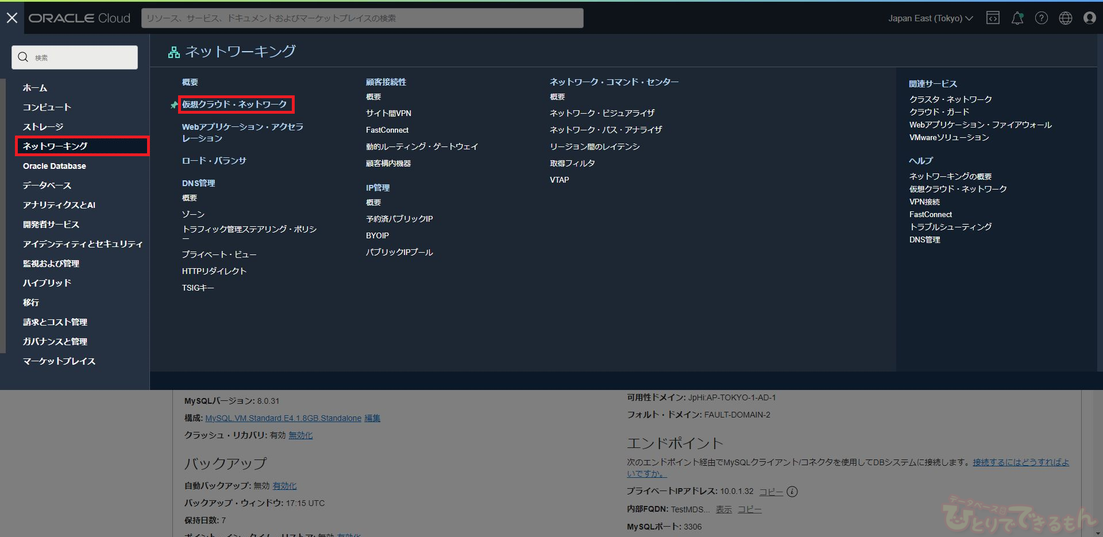Open 仮想クラウド・ネットワーク link
This screenshot has width=1103, height=537.
click(x=234, y=105)
